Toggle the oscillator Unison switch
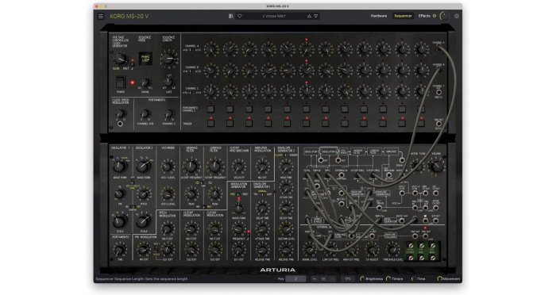 133,207
